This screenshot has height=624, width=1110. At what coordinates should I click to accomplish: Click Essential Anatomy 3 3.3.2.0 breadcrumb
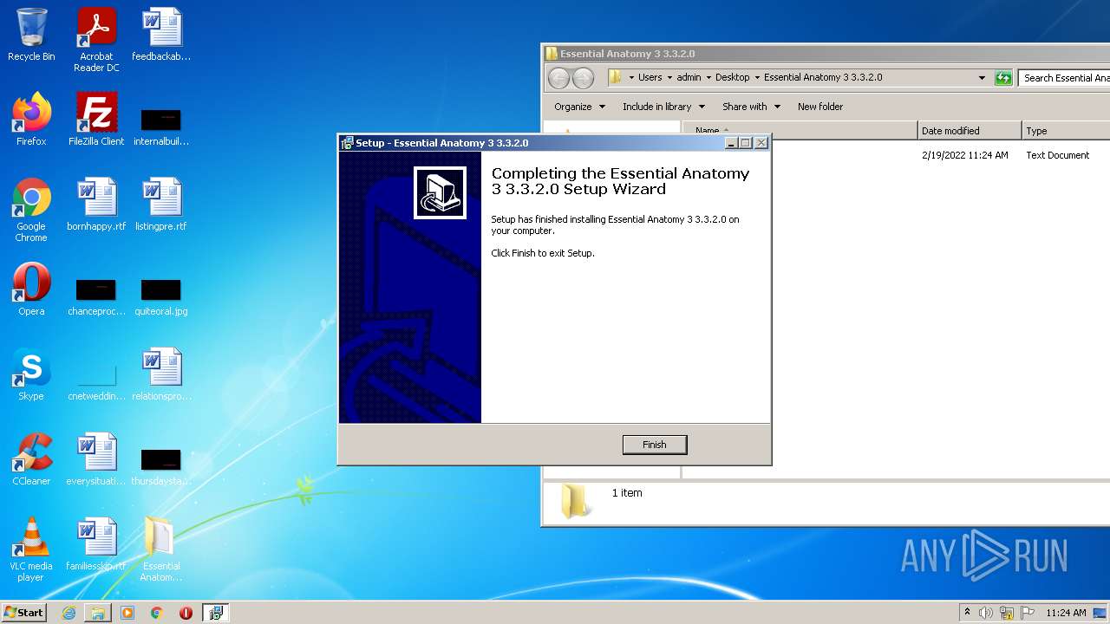coord(823,77)
